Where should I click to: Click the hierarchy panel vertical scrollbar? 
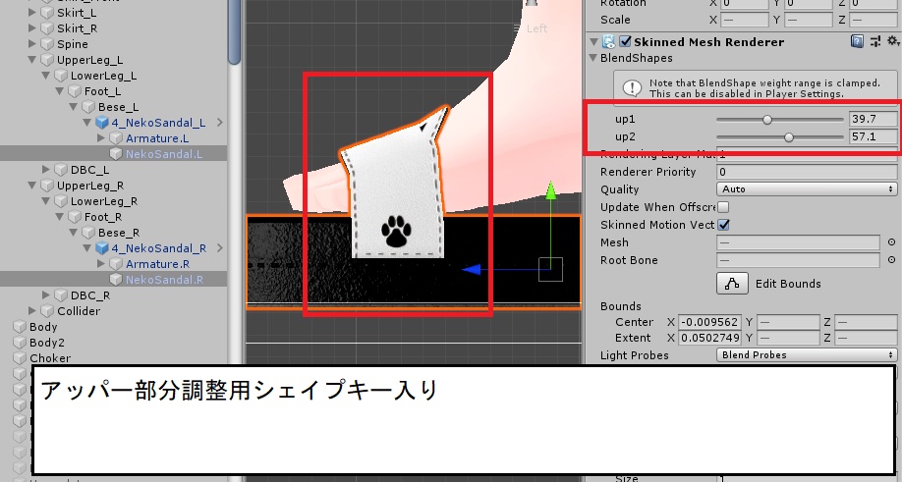coord(234,31)
